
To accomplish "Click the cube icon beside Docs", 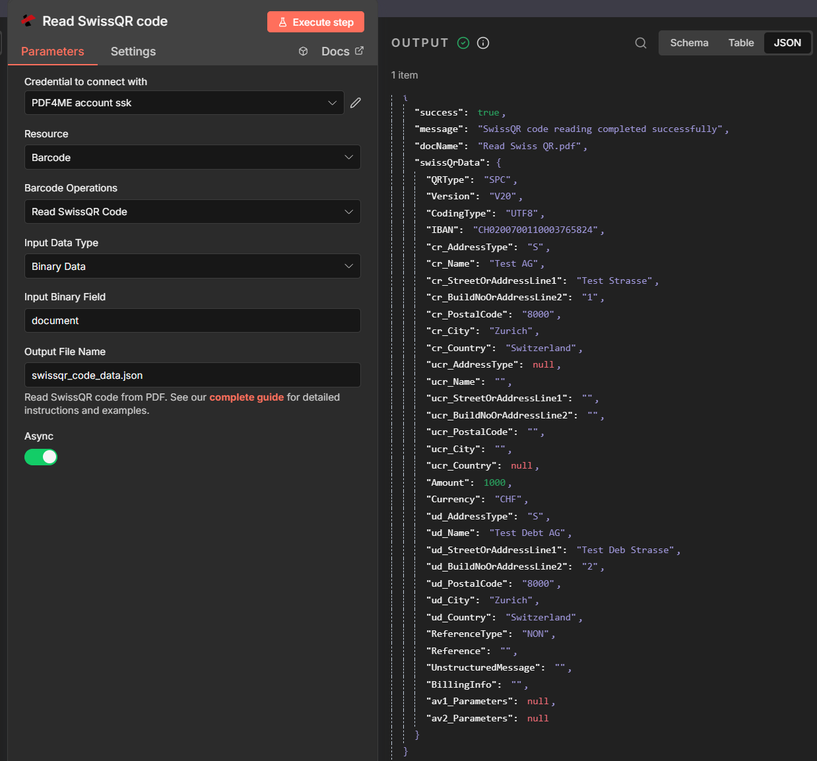I will [x=303, y=51].
